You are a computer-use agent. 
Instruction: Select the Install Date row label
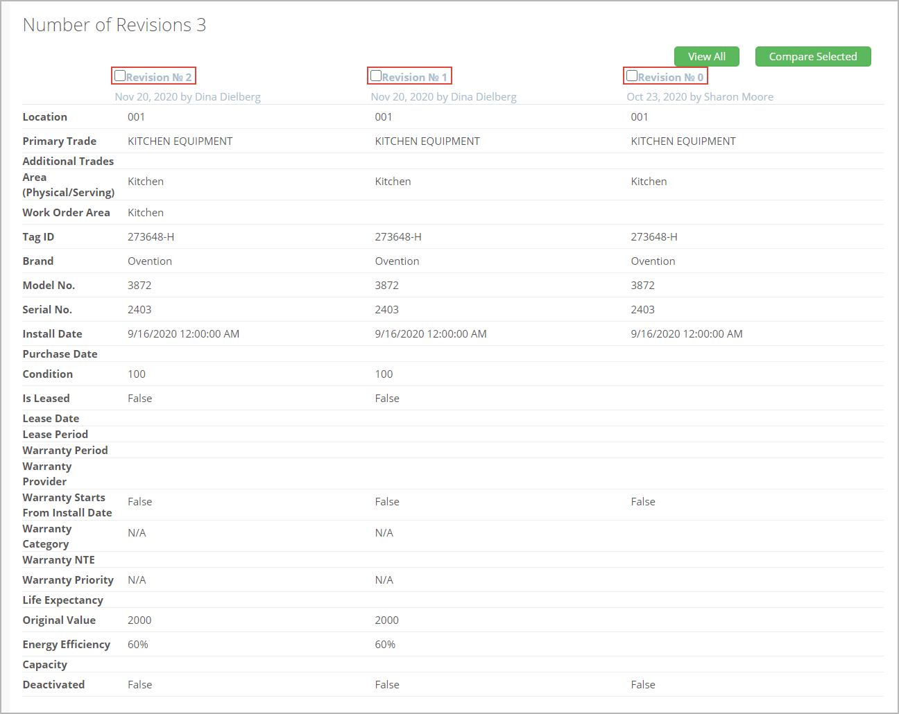coord(52,334)
